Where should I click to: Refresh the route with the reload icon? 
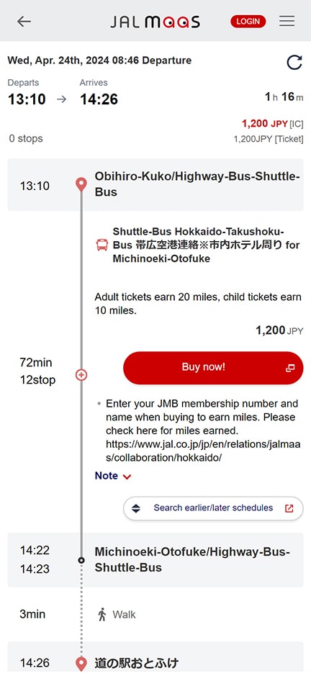click(x=294, y=62)
